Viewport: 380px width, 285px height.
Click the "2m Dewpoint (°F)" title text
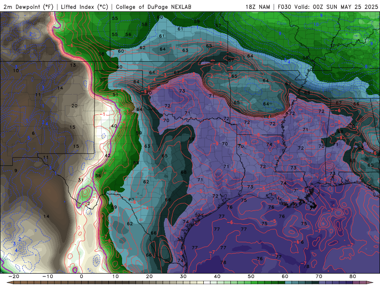28,7
